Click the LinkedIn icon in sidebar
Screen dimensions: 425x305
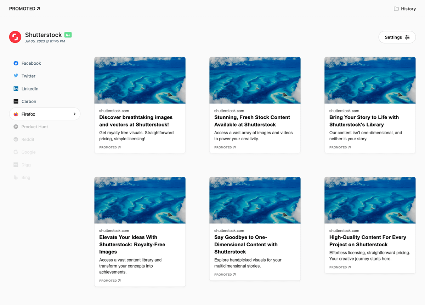pyautogui.click(x=16, y=89)
